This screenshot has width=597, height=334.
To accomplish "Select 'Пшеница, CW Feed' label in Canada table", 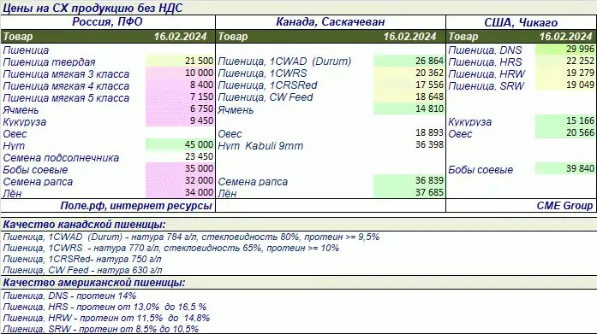I will 266,97.
